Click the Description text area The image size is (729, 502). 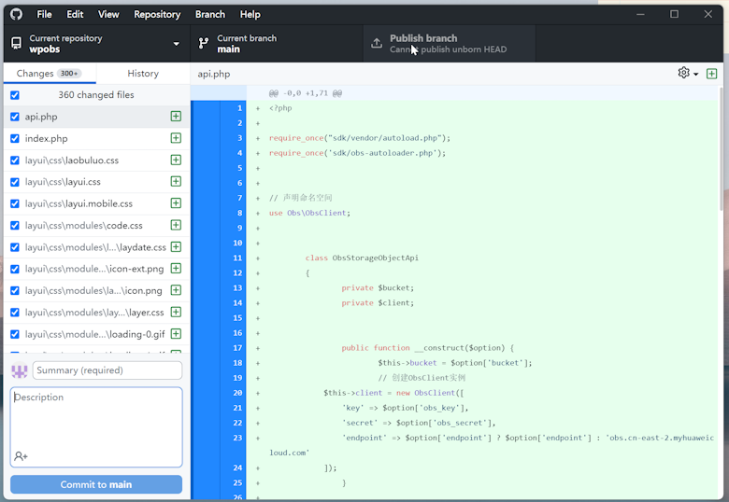[96, 426]
